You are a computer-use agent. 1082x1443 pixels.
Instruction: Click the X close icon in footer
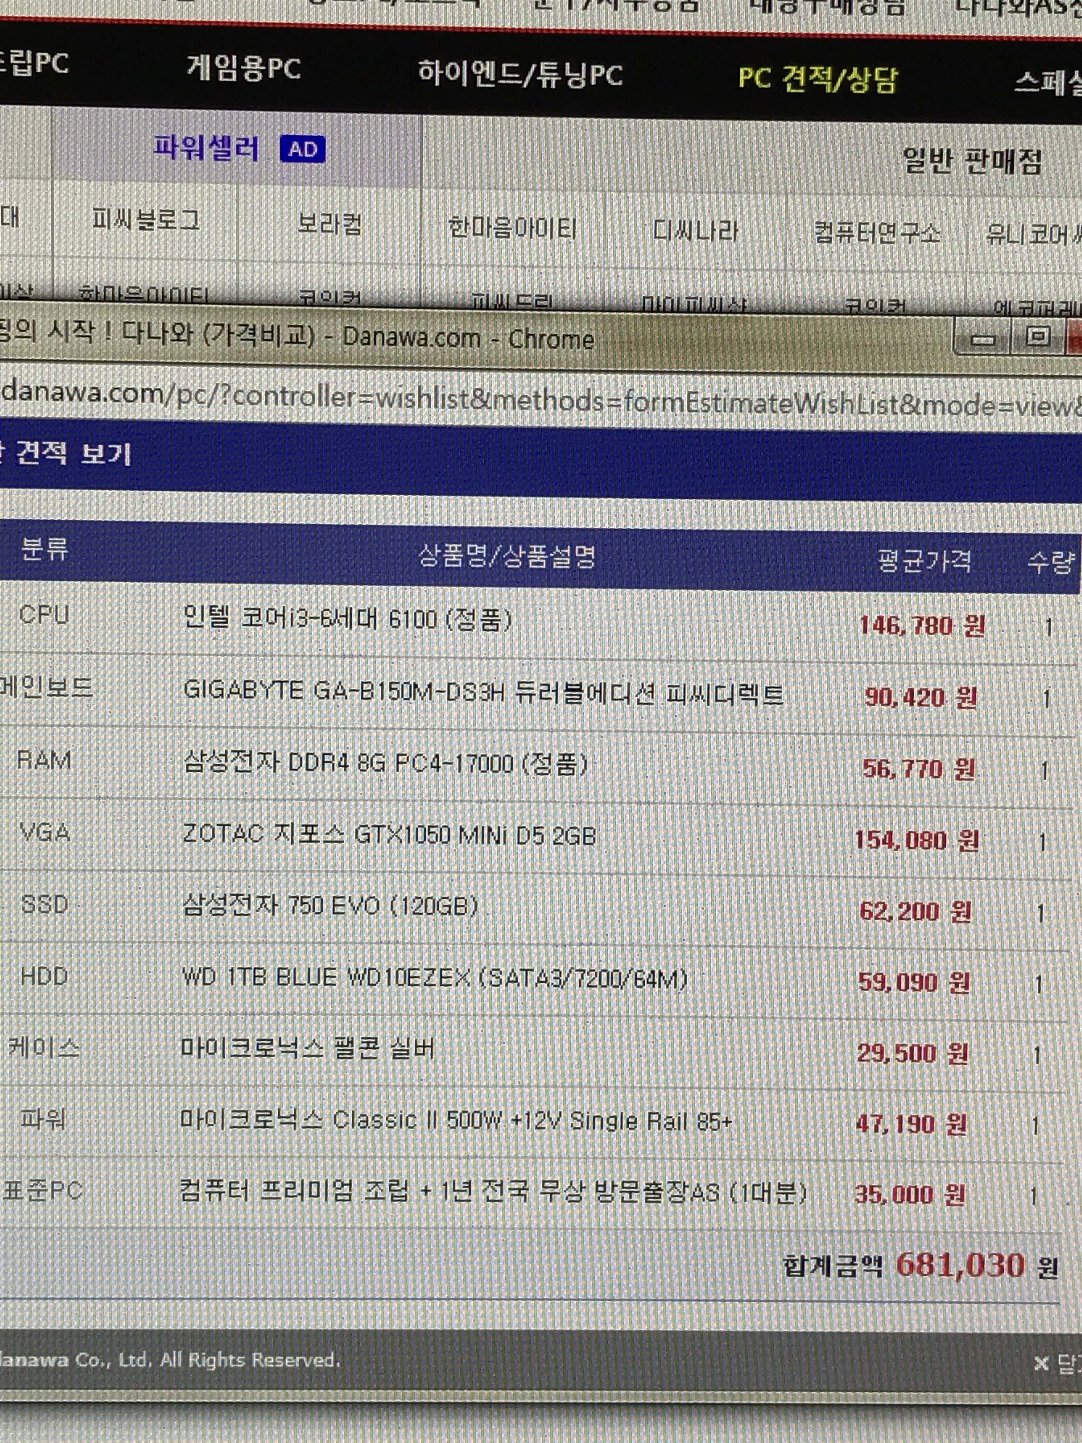point(1041,1364)
